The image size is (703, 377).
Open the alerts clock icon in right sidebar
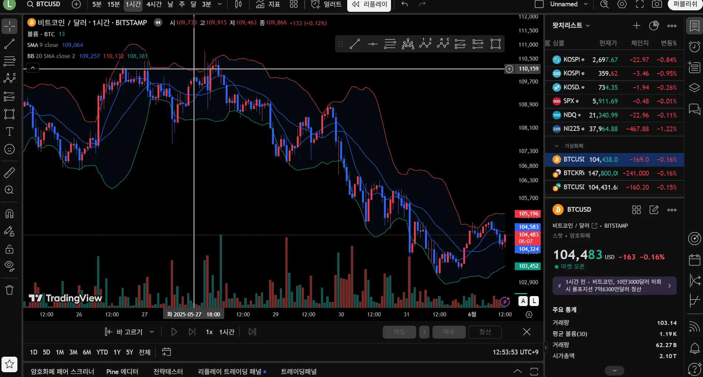(x=694, y=47)
